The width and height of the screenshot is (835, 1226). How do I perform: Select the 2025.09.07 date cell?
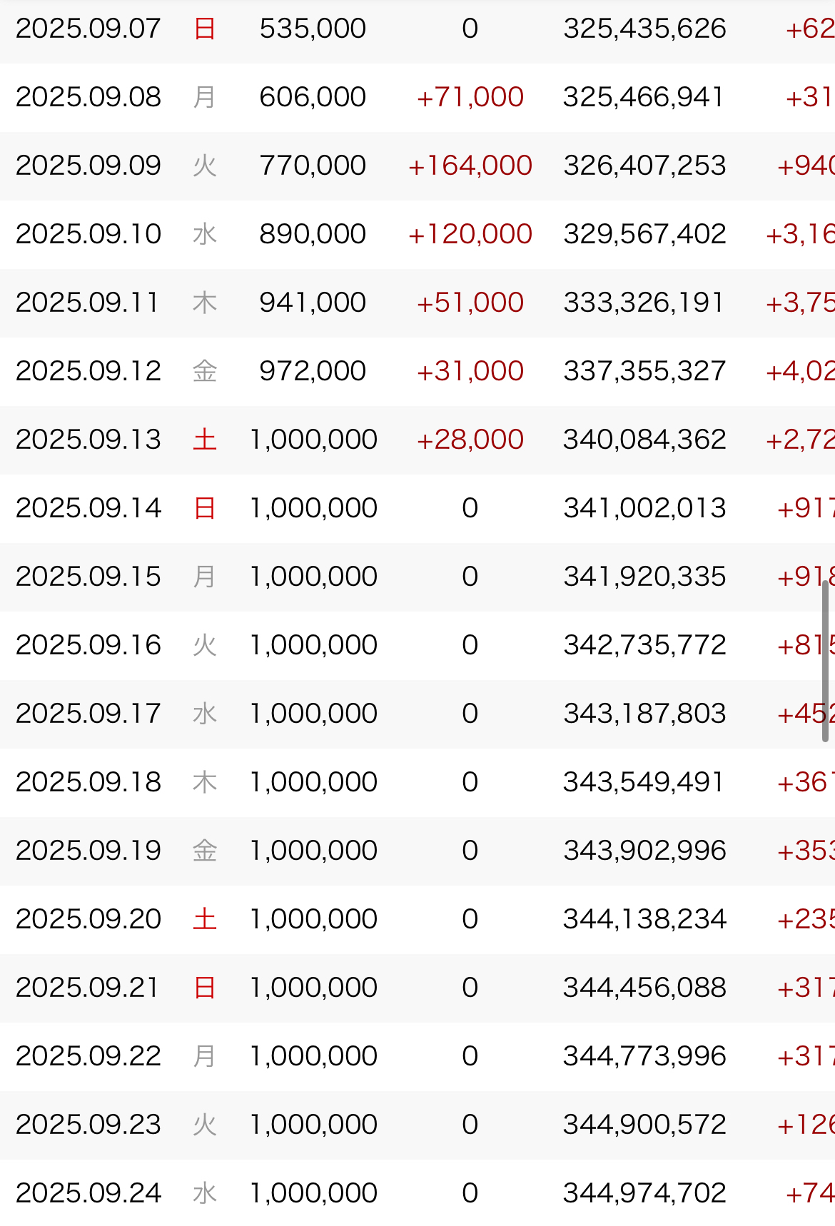[x=88, y=29]
